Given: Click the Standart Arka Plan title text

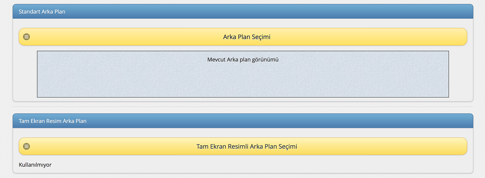Looking at the screenshot, I should [42, 12].
